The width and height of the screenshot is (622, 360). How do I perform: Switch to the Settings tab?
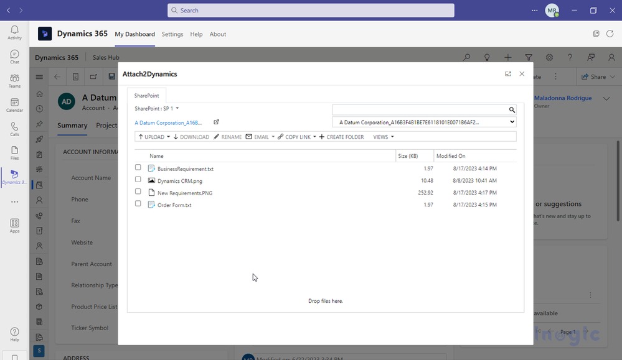coord(172,34)
